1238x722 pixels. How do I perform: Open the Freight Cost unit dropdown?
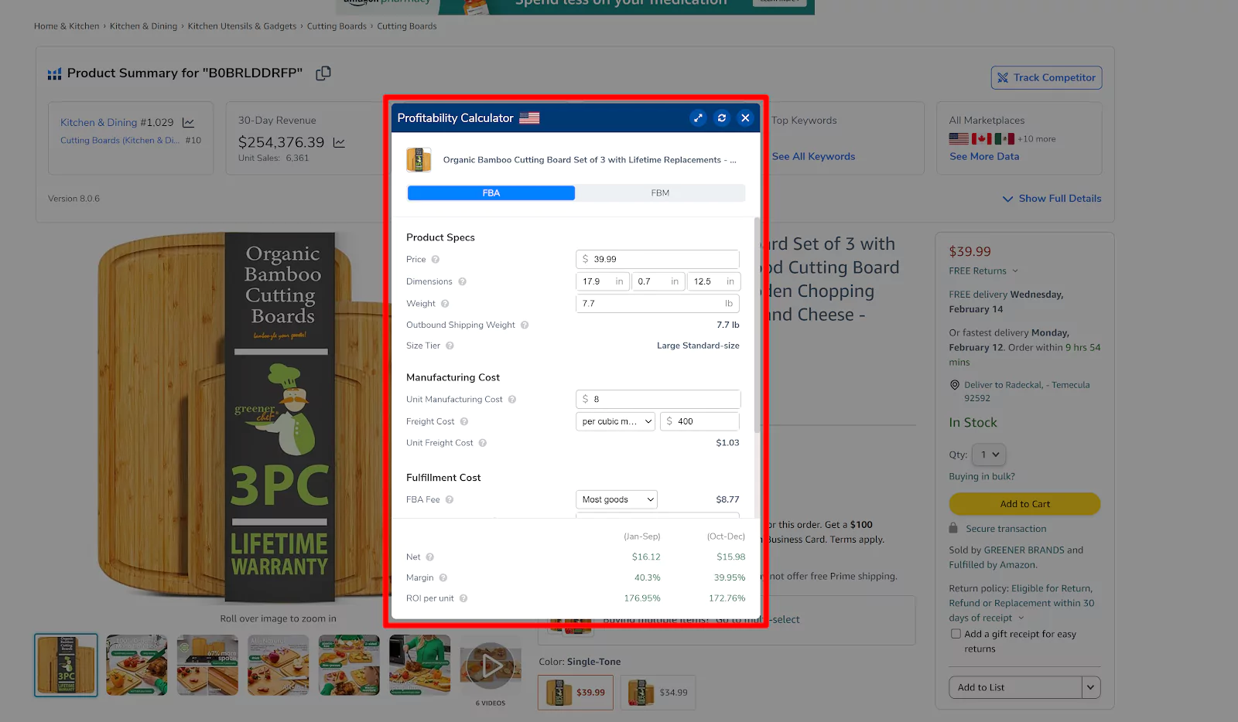tap(616, 422)
